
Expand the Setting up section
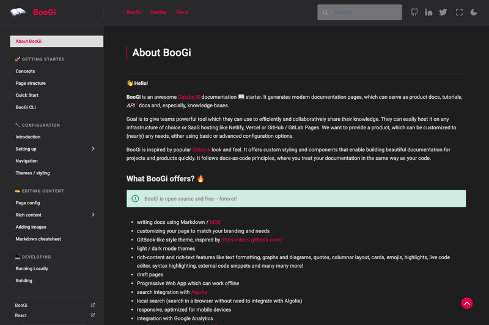coord(93,149)
